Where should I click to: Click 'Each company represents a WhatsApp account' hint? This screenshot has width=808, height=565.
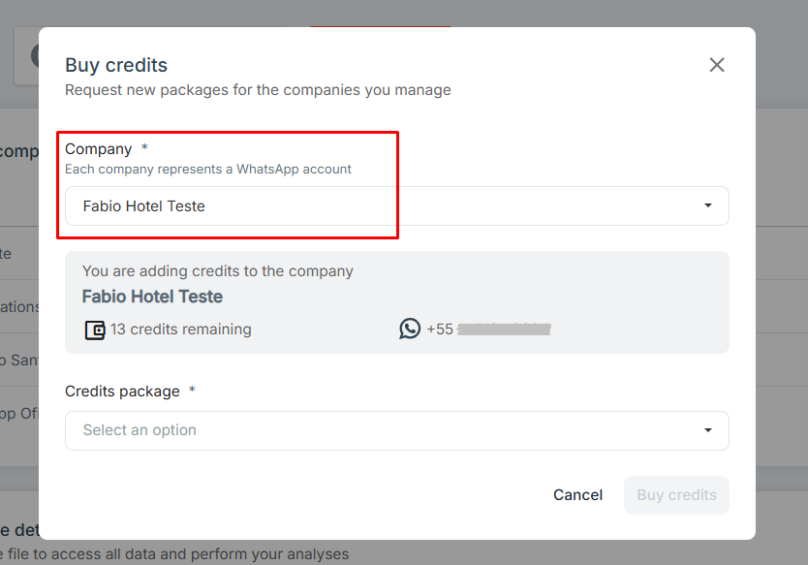(x=208, y=169)
